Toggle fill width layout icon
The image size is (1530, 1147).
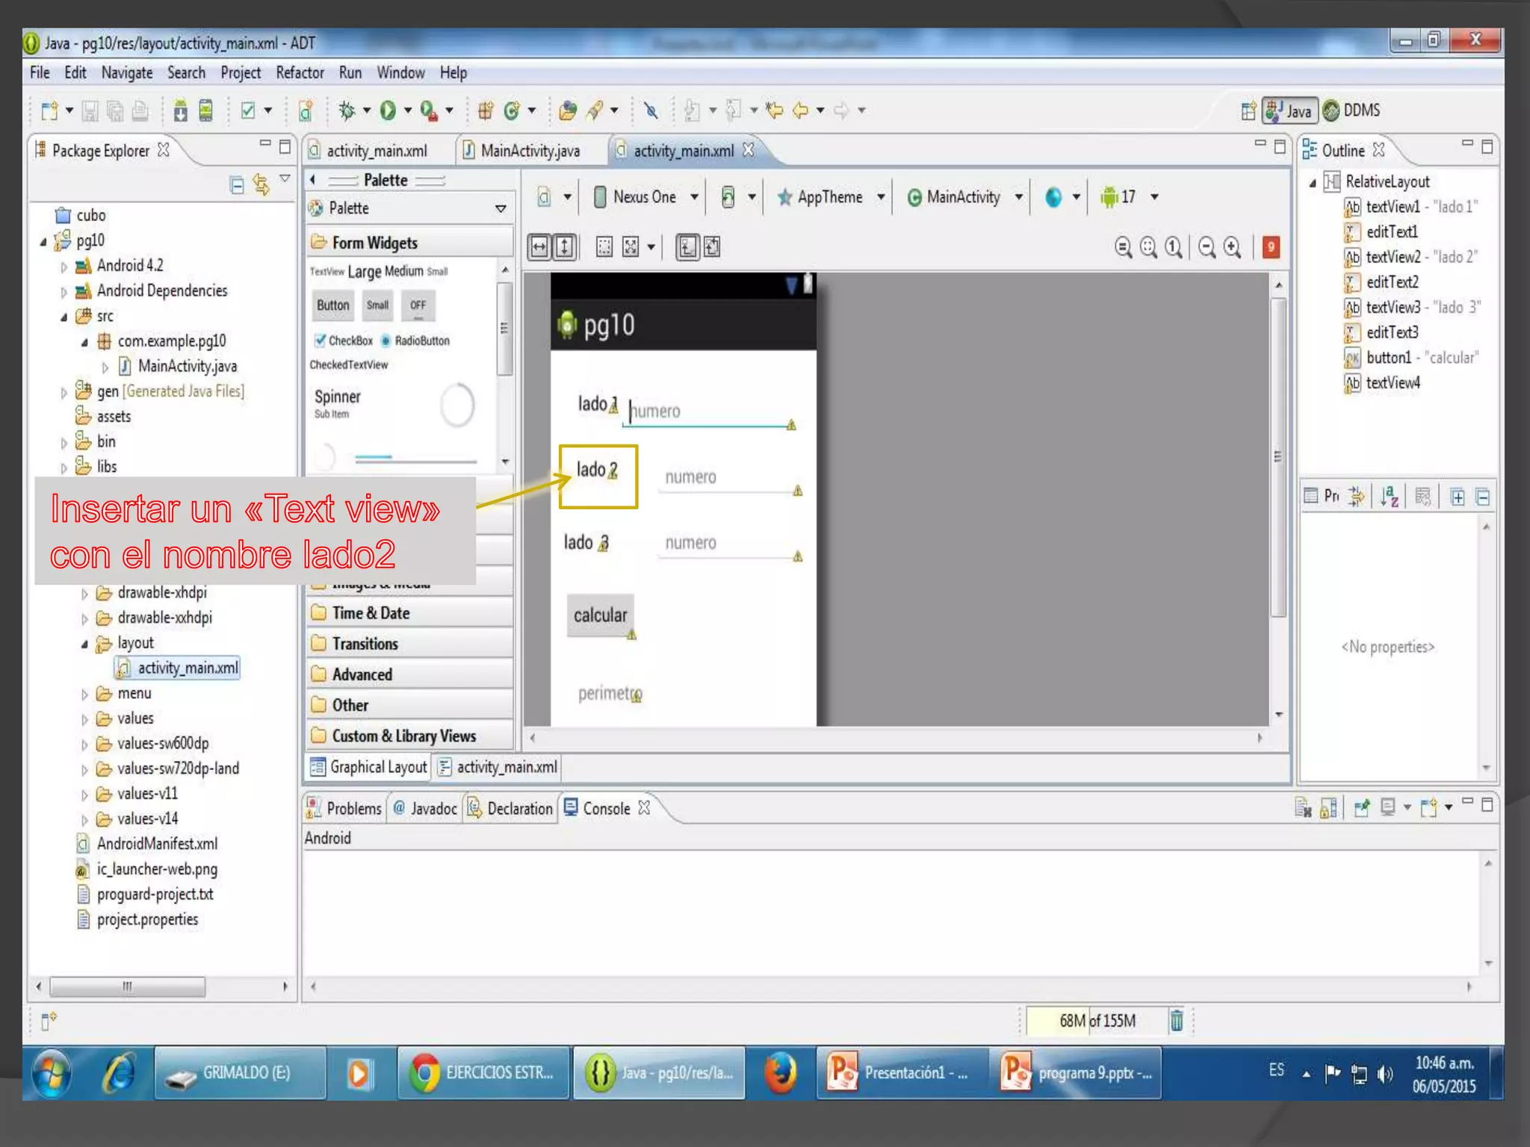pos(539,247)
